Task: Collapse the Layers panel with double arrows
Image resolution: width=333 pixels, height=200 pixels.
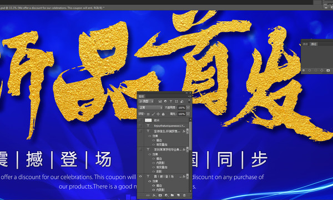Action: click(x=186, y=93)
